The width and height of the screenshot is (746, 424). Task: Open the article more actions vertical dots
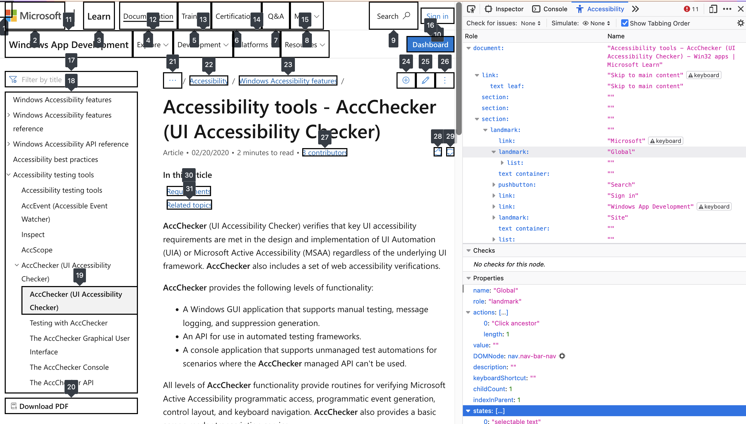(x=445, y=80)
